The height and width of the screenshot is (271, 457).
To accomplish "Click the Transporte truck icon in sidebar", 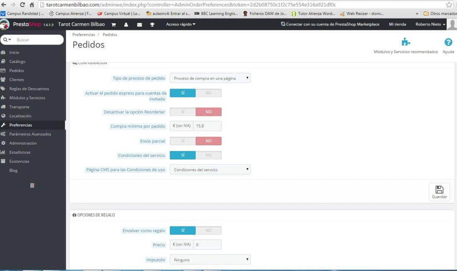I will tap(3, 107).
